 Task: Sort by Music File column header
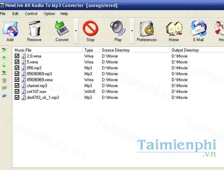click(x=47, y=50)
